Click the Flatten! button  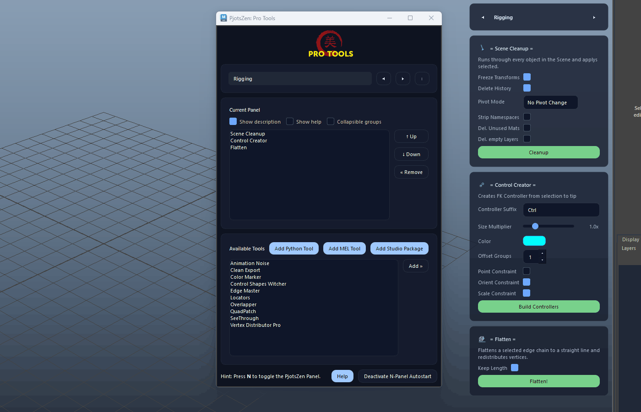click(539, 381)
